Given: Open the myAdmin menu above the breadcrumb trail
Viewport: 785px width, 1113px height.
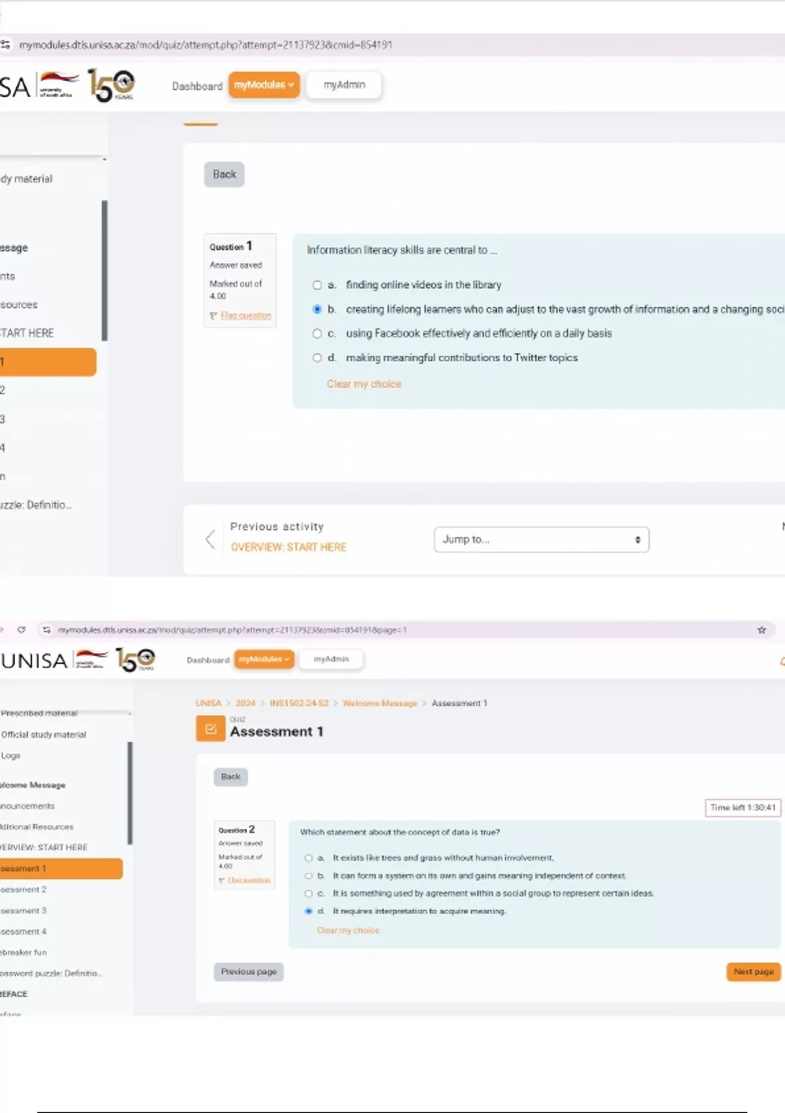Looking at the screenshot, I should pyautogui.click(x=331, y=659).
